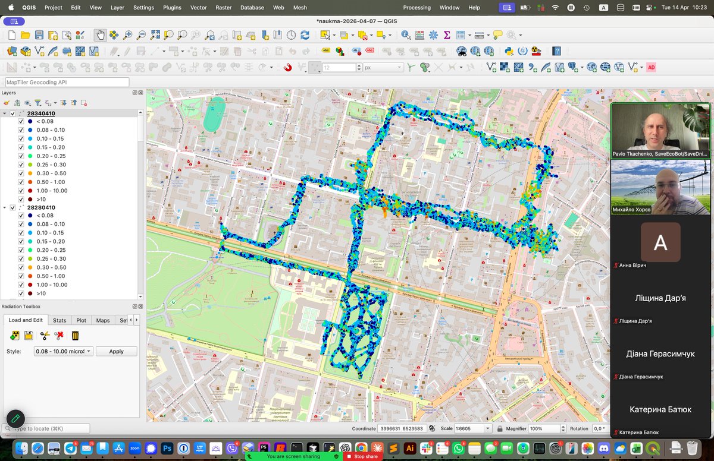Open project folder icon
This screenshot has height=461, width=714.
click(x=26, y=36)
